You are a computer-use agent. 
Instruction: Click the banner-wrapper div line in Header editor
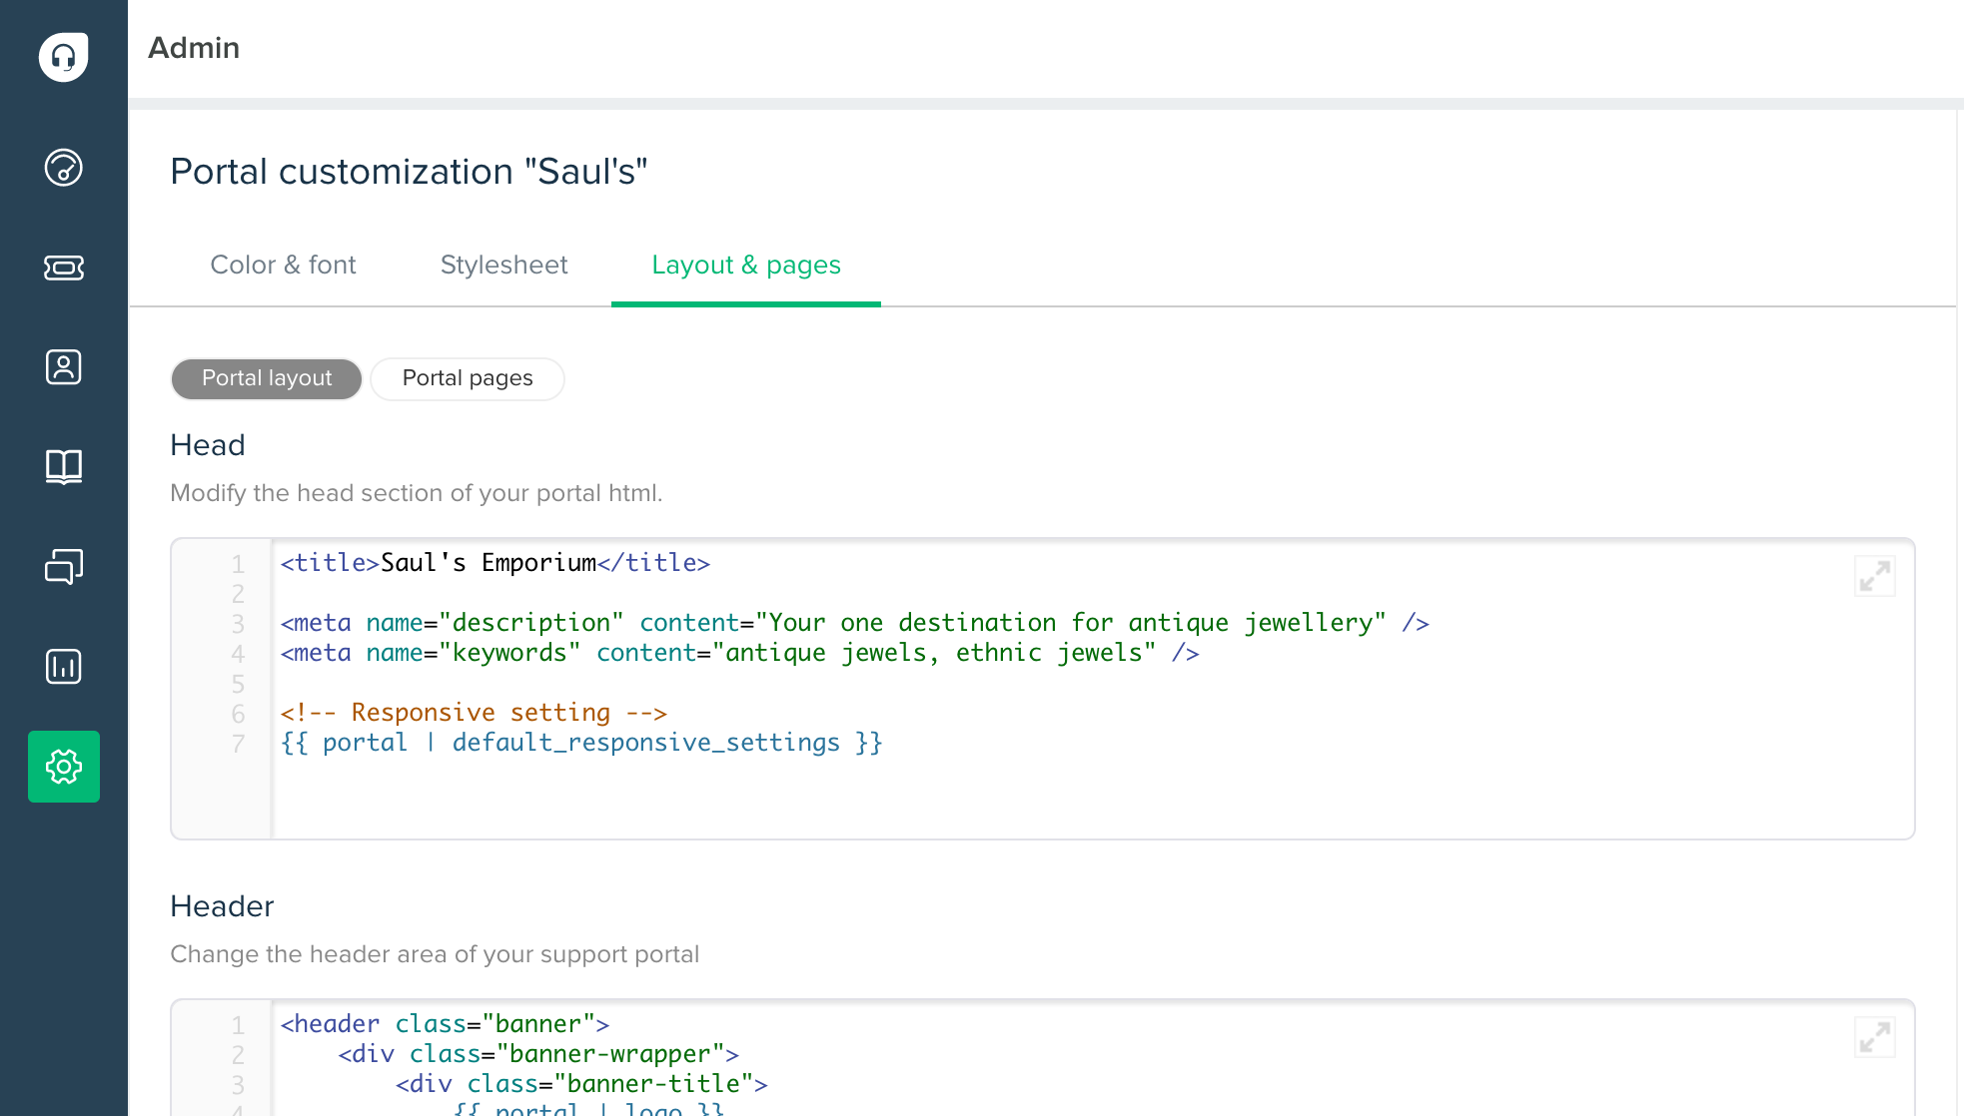point(538,1054)
